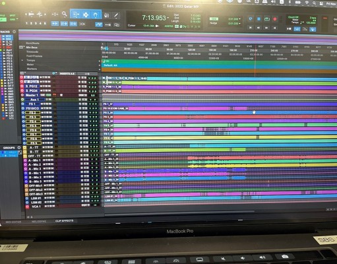Select the Master 1 track name

point(32,95)
